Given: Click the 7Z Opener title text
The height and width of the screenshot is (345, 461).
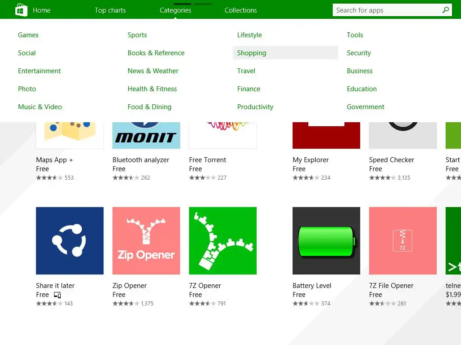Looking at the screenshot, I should (205, 286).
